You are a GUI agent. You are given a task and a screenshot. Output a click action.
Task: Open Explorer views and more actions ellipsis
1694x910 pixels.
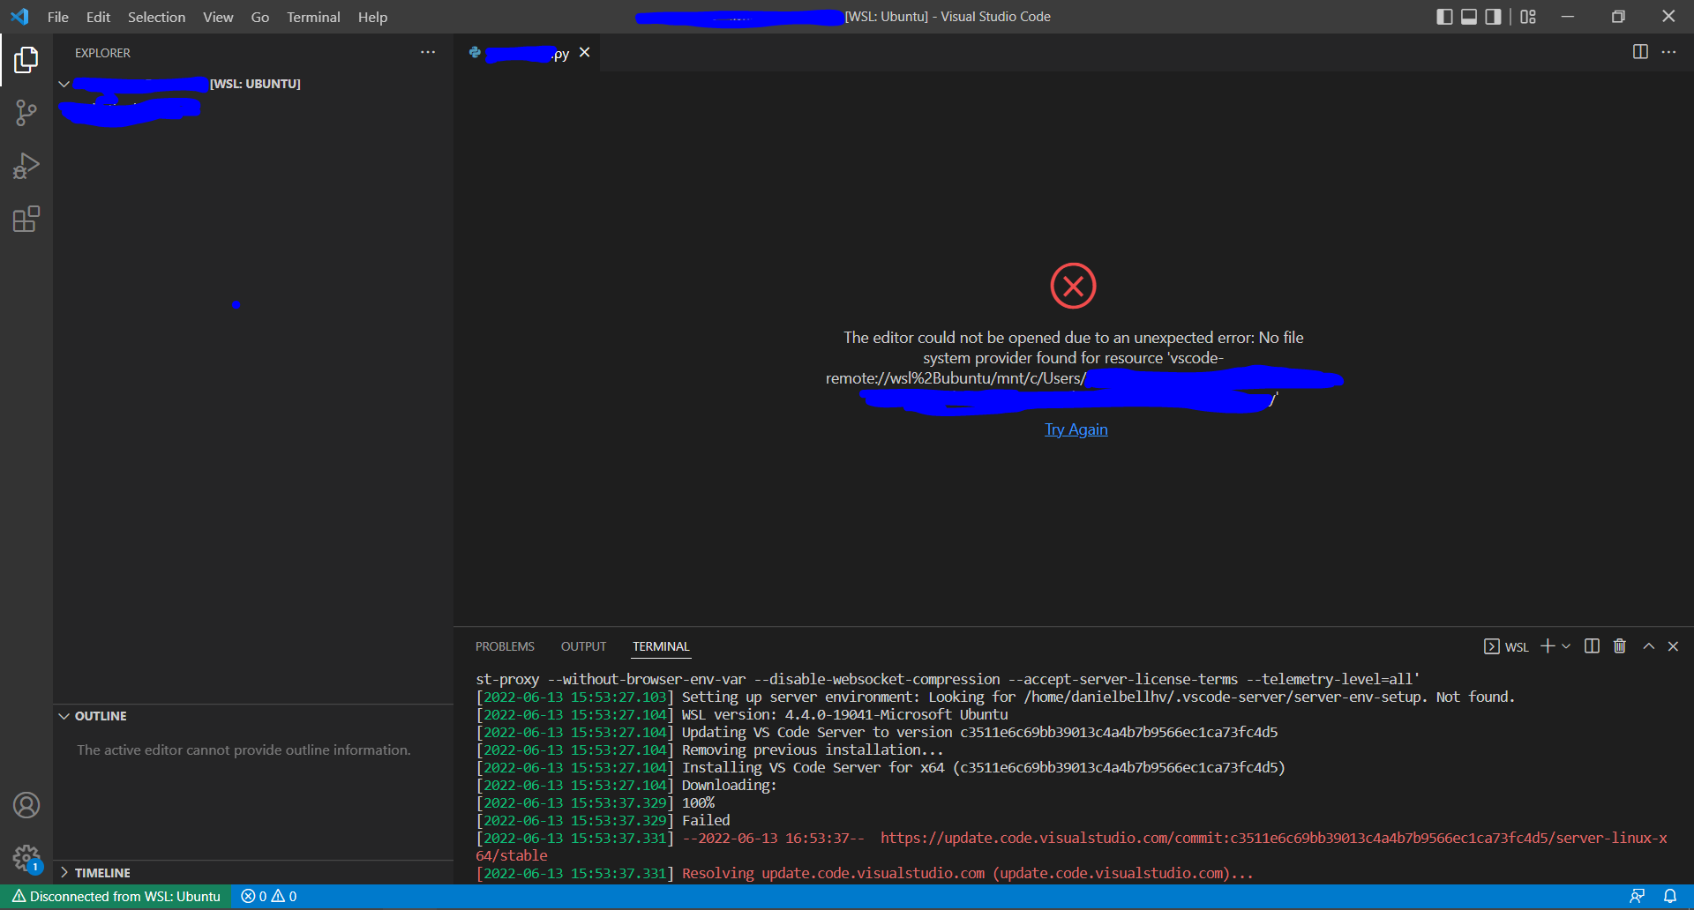click(x=428, y=53)
